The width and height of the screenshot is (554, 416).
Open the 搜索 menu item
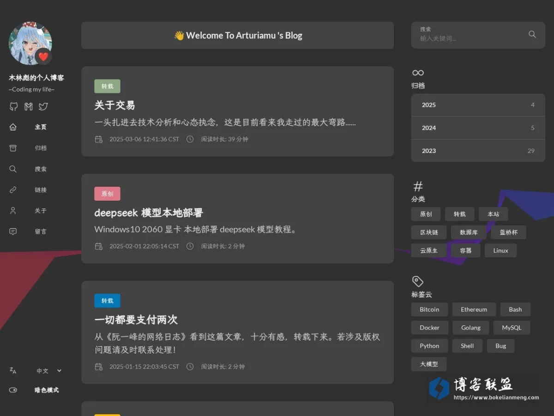click(41, 169)
